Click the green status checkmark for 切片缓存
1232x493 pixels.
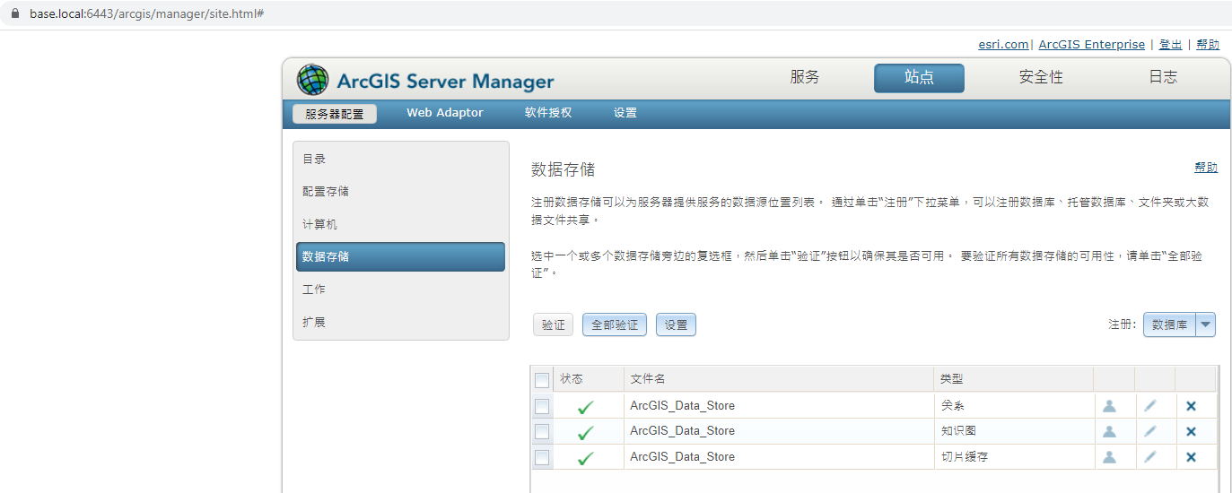[586, 458]
